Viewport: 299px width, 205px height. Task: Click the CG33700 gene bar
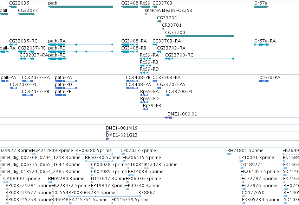pyautogui.click(x=199, y=36)
